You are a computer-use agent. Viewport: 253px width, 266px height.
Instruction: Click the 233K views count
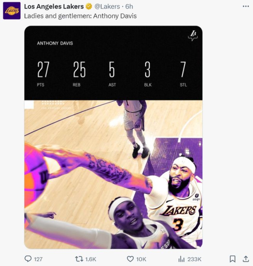click(194, 259)
